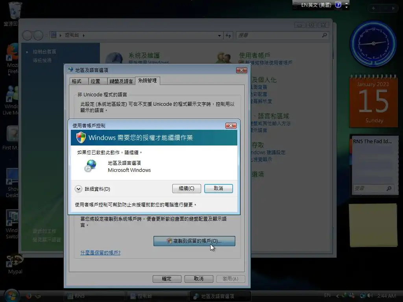Click sidebar next page arrow
The image size is (403, 302).
(x=393, y=8)
